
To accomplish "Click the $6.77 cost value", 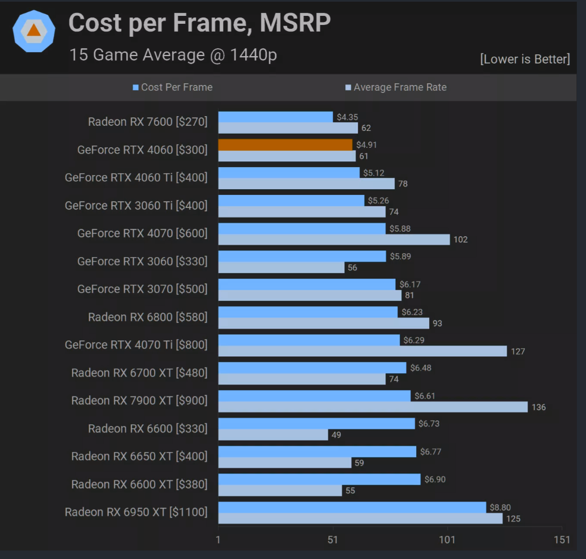I will 430,451.
